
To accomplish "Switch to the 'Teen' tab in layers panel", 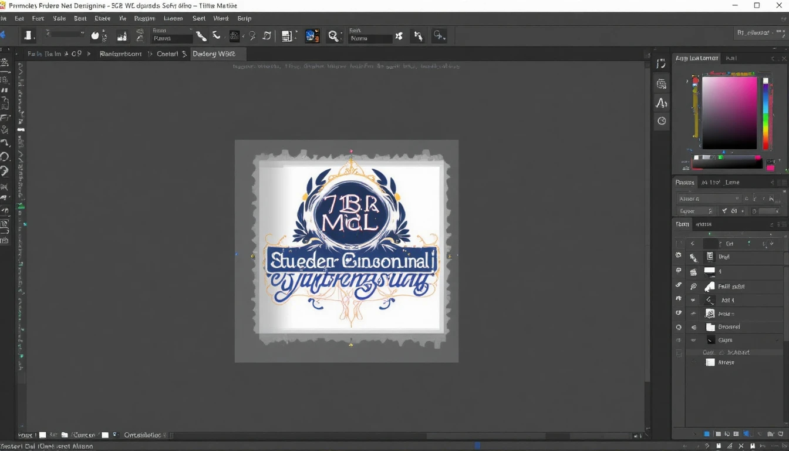I will pos(682,224).
